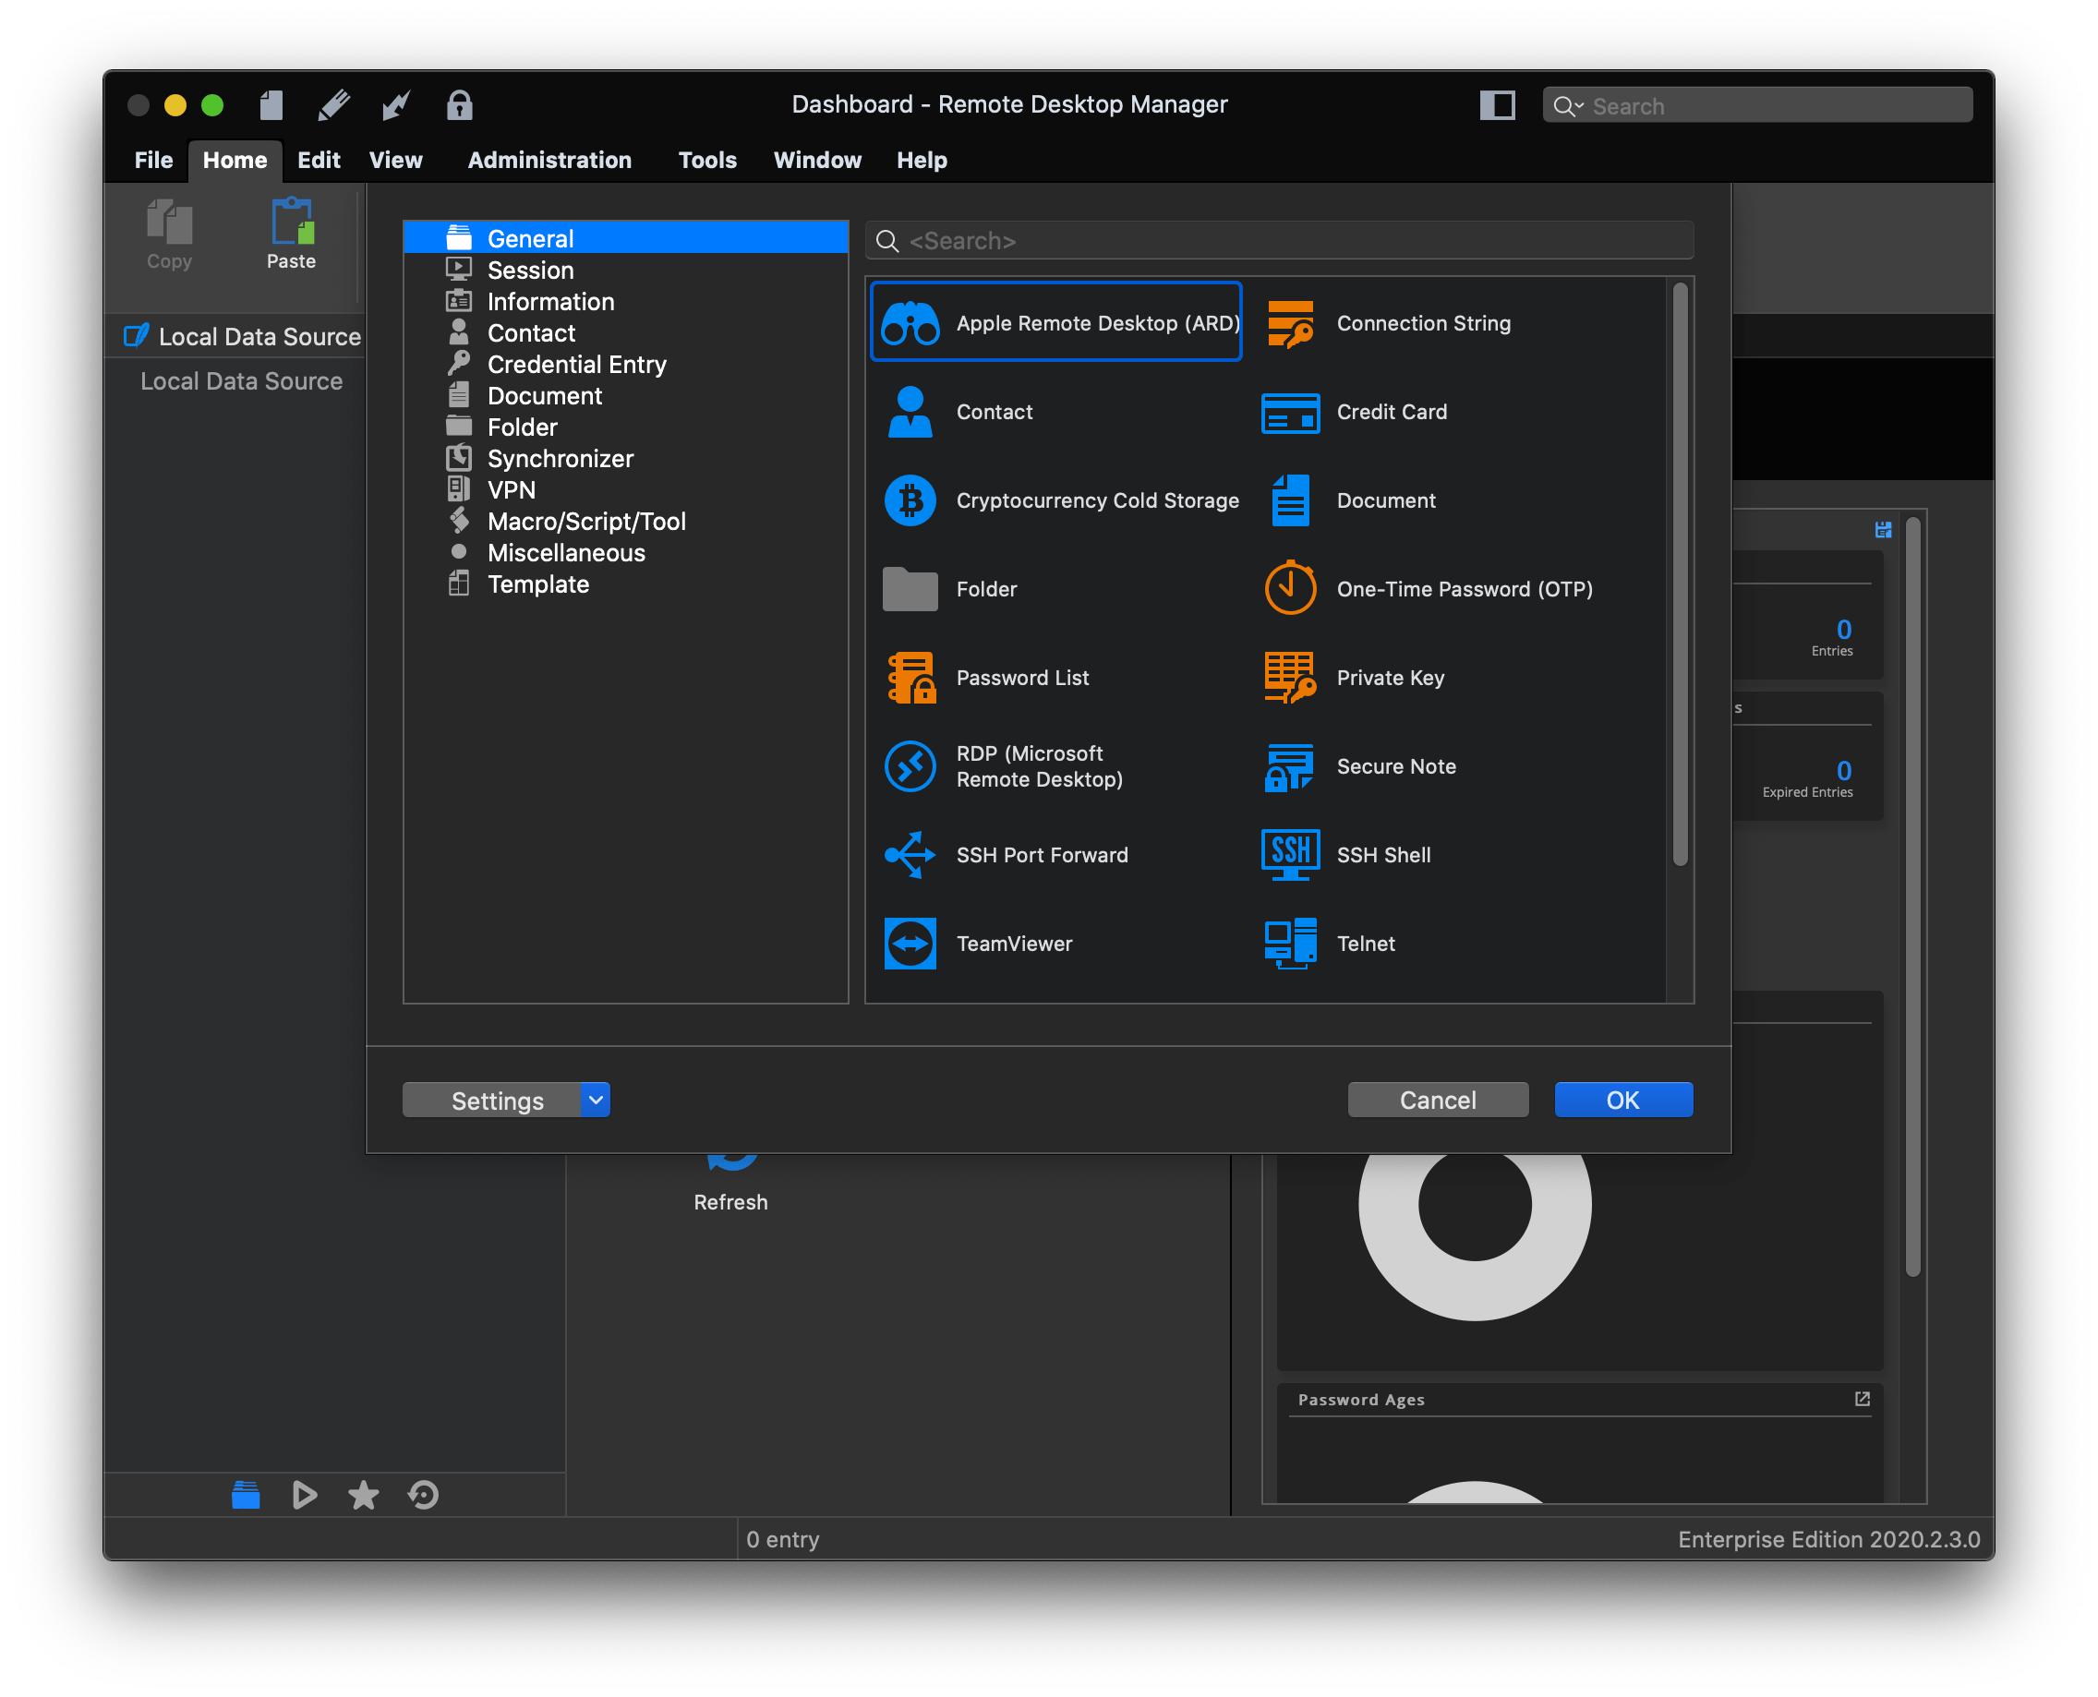Screen dimensions: 2098x1697
Task: Select the Document category in left list
Action: tap(626, 395)
